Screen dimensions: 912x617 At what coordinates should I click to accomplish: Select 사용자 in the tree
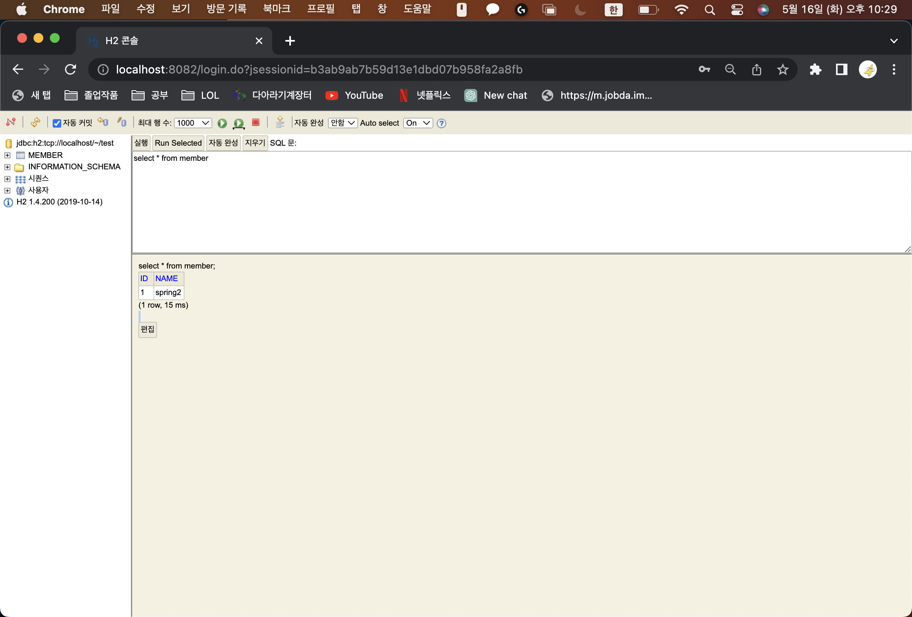[x=38, y=190]
